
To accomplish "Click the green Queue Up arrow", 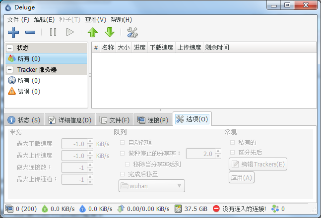I will point(93,32).
